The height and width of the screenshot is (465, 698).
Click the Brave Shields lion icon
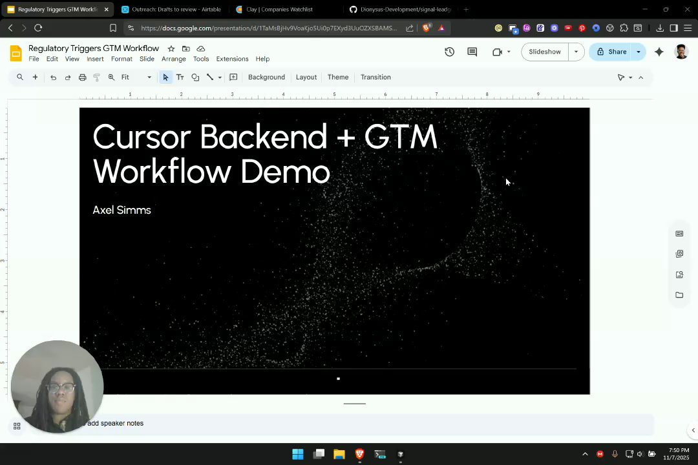pos(427,28)
